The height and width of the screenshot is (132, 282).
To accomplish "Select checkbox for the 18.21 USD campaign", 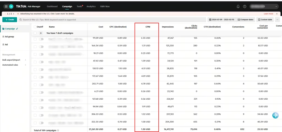I will (x=35, y=54).
